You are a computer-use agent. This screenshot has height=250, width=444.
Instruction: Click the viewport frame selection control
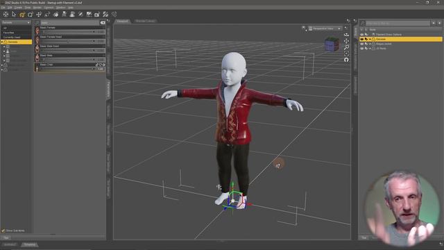pos(346,53)
